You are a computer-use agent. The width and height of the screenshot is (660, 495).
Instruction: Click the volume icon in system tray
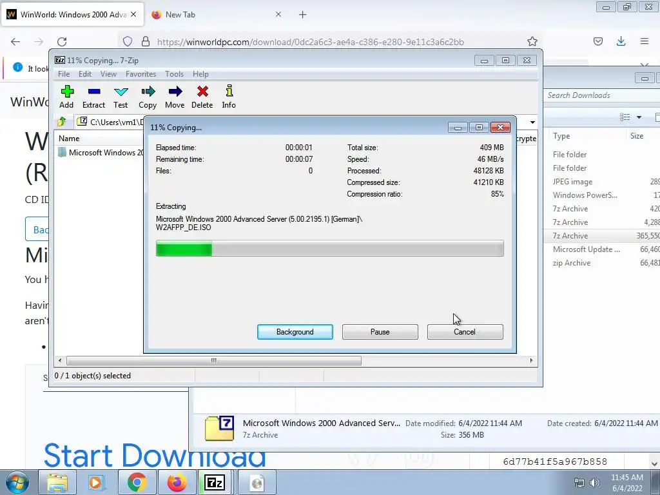[x=595, y=483]
